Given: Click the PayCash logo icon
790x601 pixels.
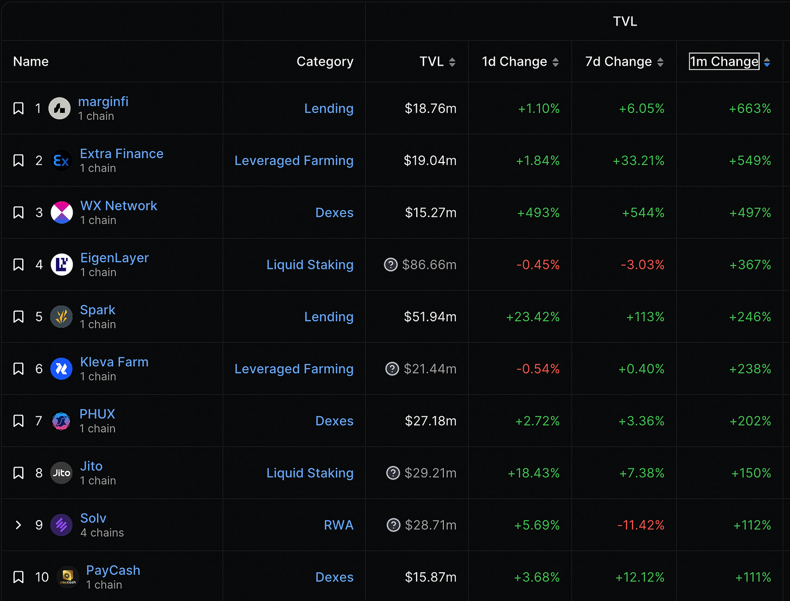Looking at the screenshot, I should click(67, 577).
